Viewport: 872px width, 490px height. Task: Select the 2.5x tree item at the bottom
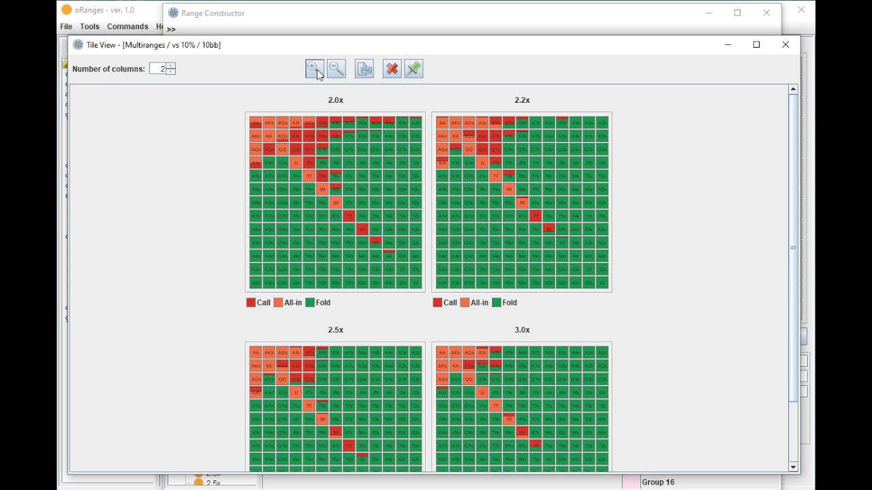point(213,483)
